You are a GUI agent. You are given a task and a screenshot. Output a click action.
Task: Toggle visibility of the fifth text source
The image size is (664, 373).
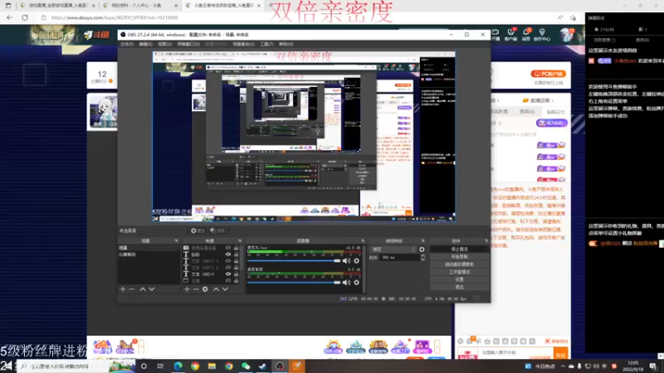pyautogui.click(x=228, y=274)
